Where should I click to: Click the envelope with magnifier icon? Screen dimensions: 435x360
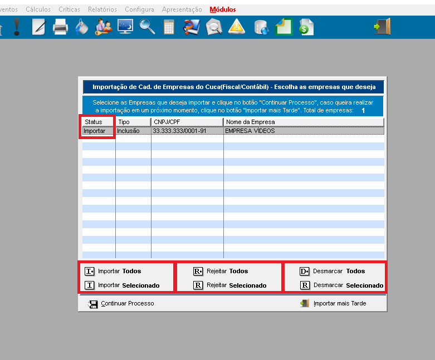[214, 27]
